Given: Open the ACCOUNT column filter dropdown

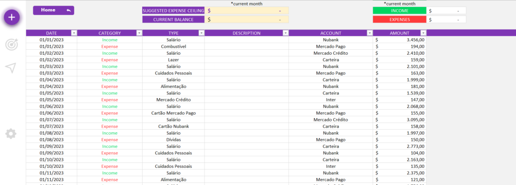Looking at the screenshot, I should (370, 33).
